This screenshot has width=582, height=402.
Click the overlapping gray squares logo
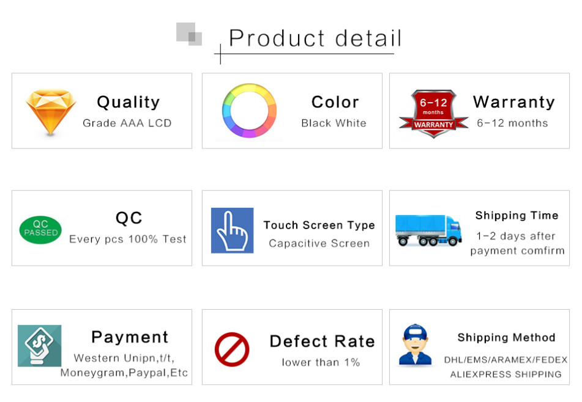click(189, 34)
